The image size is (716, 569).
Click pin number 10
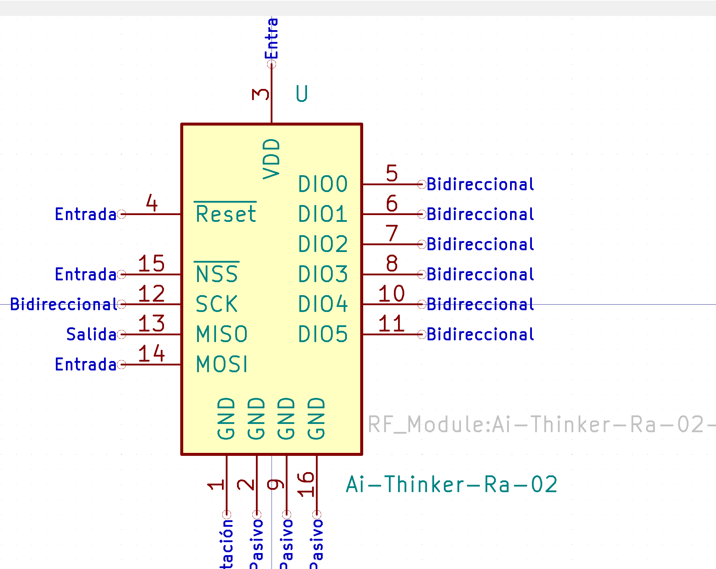392,293
